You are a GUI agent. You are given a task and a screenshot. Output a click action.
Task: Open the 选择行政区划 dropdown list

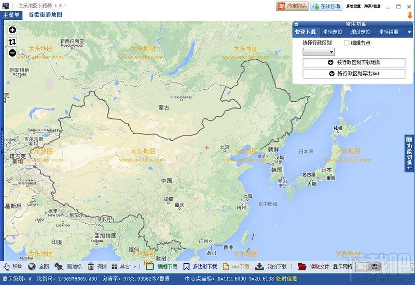[319, 52]
